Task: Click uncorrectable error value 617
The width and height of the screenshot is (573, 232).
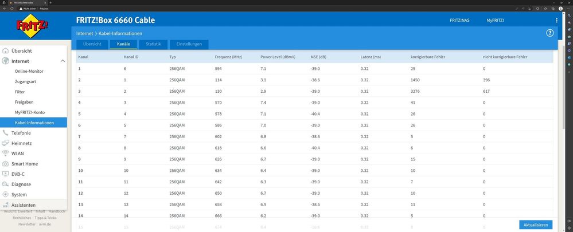Action: tap(486, 91)
